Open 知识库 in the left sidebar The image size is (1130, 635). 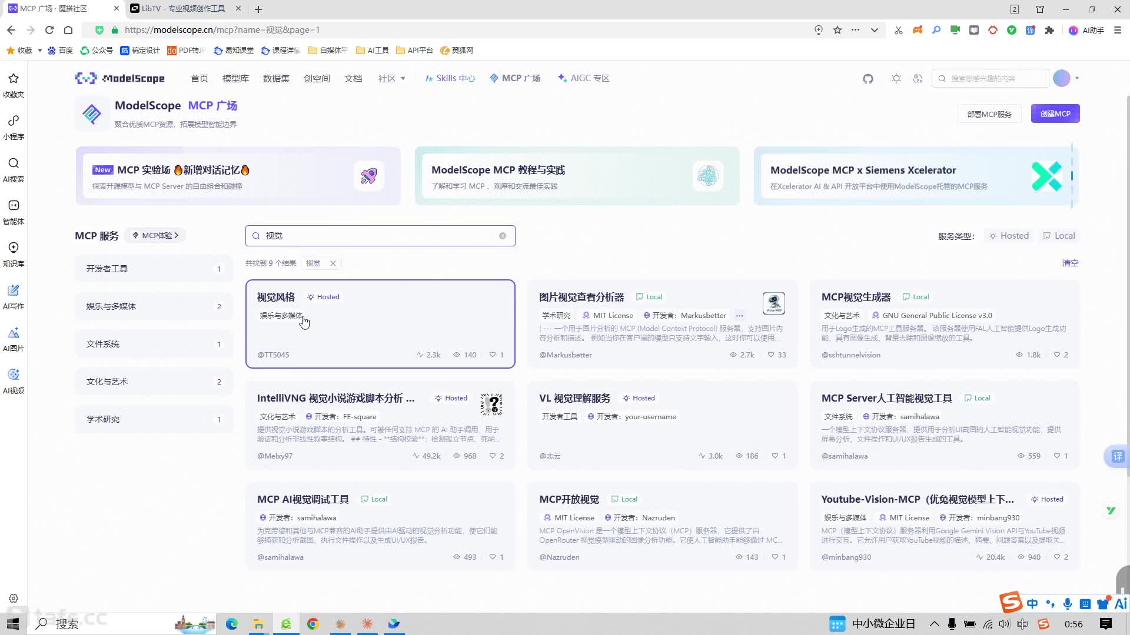coord(14,255)
